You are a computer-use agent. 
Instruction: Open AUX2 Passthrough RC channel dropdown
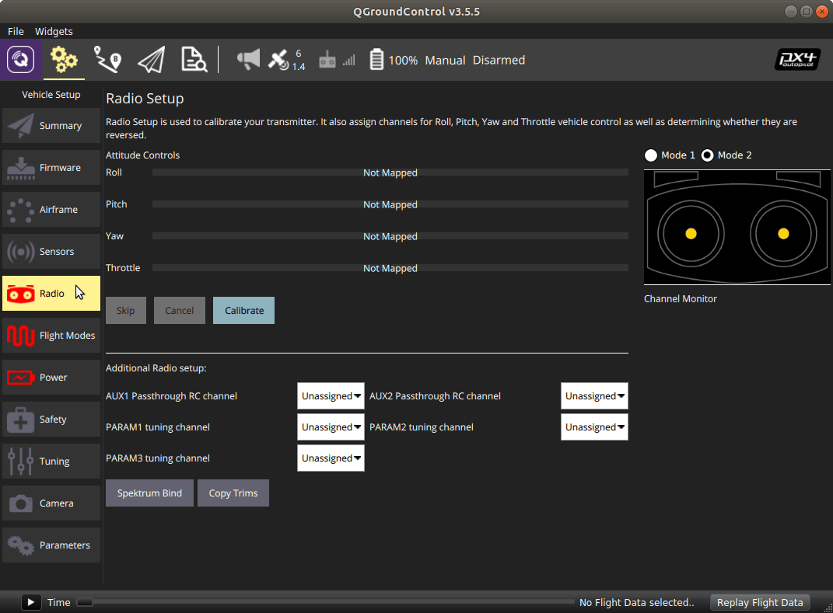[x=594, y=396]
